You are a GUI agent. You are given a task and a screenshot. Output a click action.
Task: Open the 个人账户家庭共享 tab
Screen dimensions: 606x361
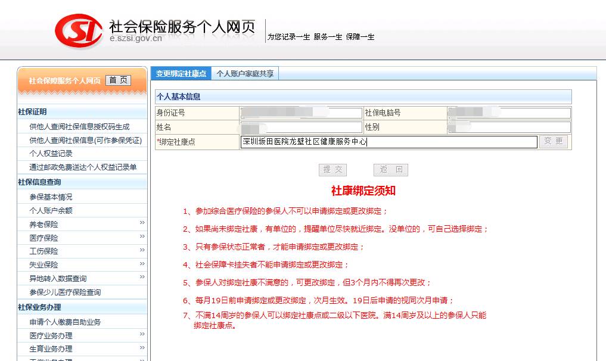(x=245, y=73)
